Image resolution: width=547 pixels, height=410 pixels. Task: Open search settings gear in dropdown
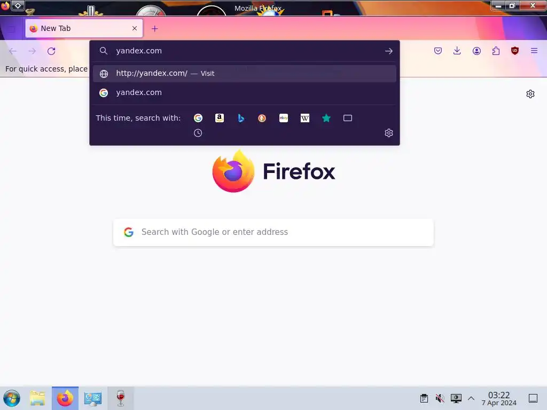click(389, 133)
